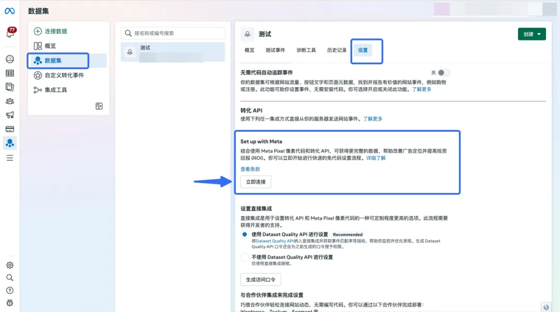Open the billing card icon in sidebar
560x312 pixels.
[10, 129]
